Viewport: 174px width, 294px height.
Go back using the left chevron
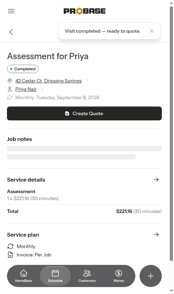point(11,32)
